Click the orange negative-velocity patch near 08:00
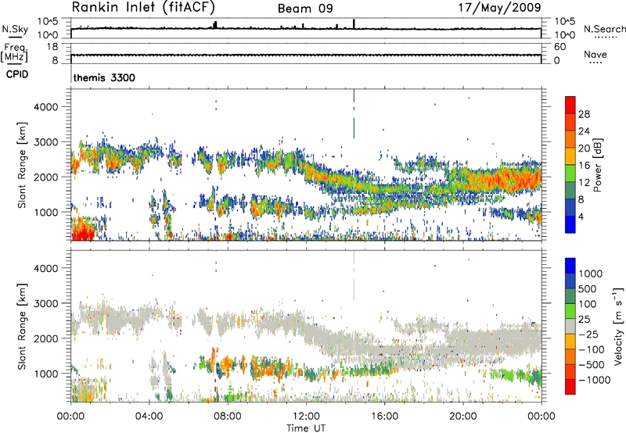626x433 pixels. [226, 363]
